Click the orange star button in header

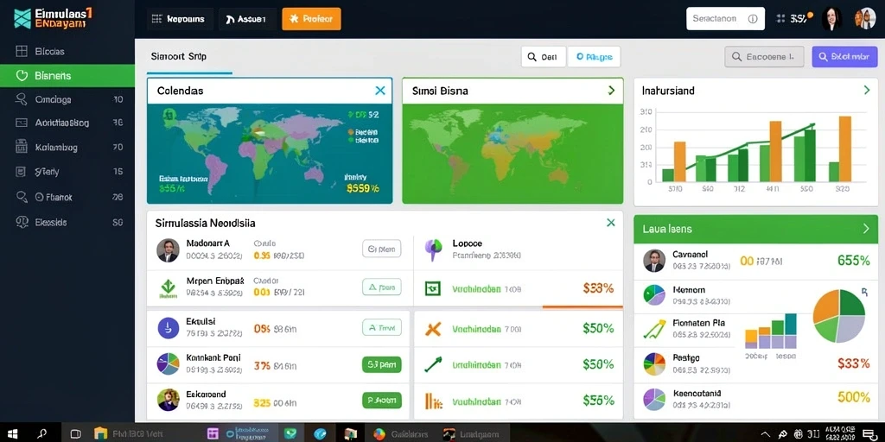coord(311,19)
